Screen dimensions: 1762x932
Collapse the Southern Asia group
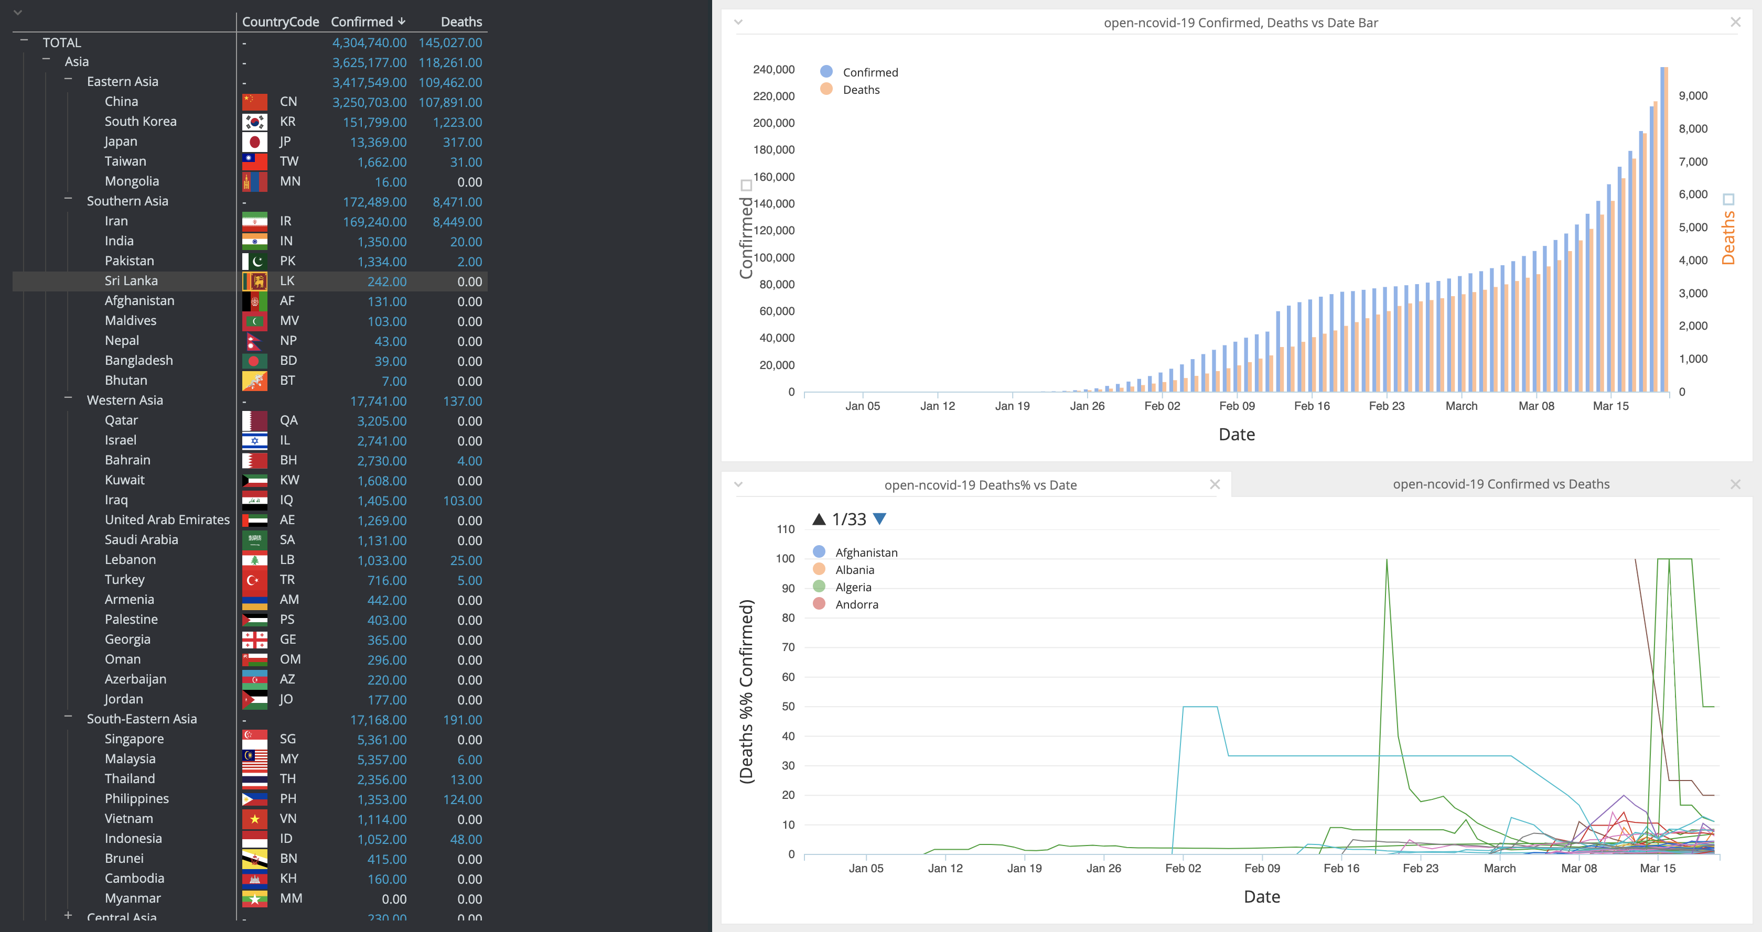tap(68, 199)
